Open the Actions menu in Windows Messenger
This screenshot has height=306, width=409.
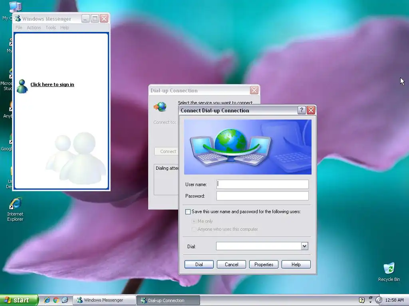(x=34, y=27)
